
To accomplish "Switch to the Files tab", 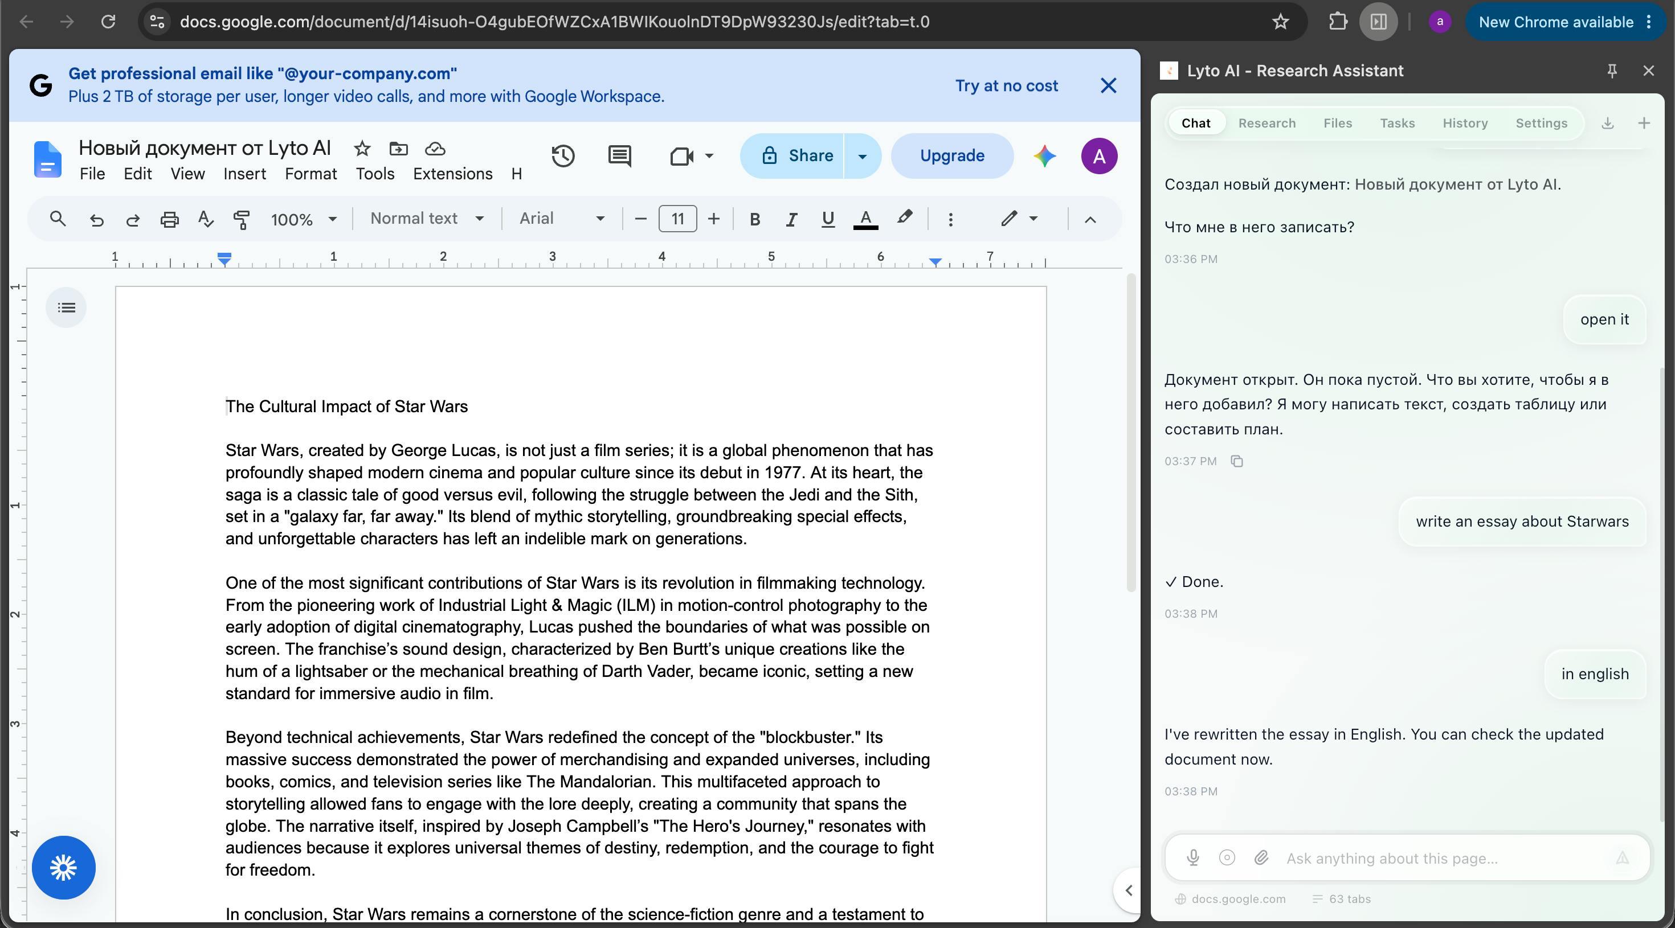I will pos(1338,123).
